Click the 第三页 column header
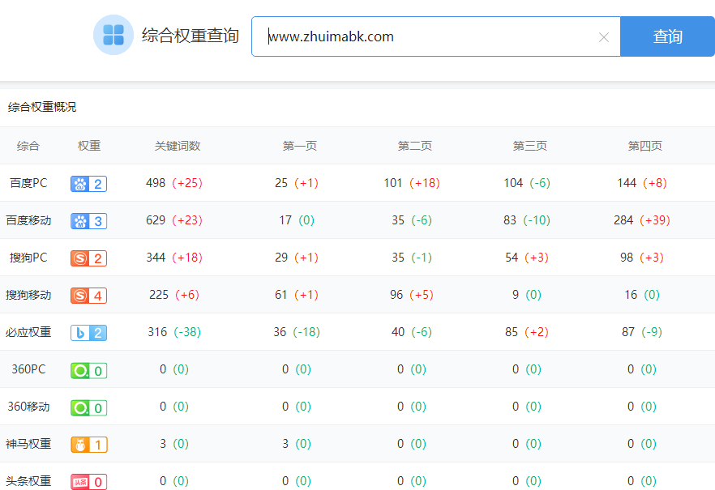Screen dimensions: 715x490 530,146
